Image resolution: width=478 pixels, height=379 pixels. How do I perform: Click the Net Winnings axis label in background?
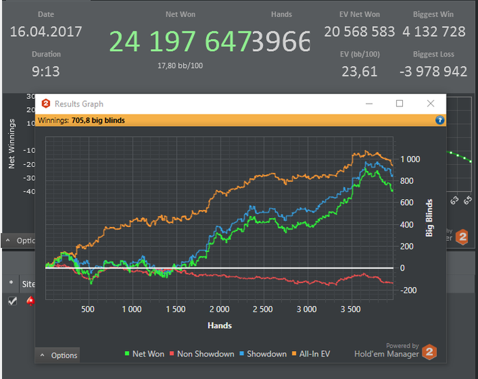point(12,144)
